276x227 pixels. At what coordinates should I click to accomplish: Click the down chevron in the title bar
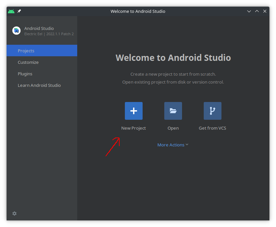click(249, 11)
